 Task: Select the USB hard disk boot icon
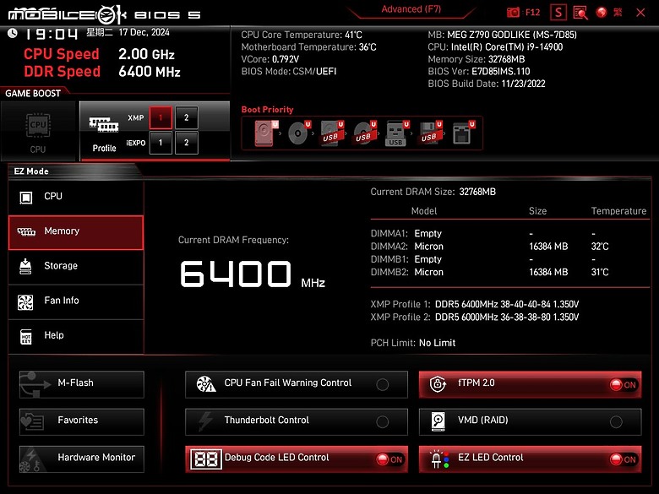(331, 133)
